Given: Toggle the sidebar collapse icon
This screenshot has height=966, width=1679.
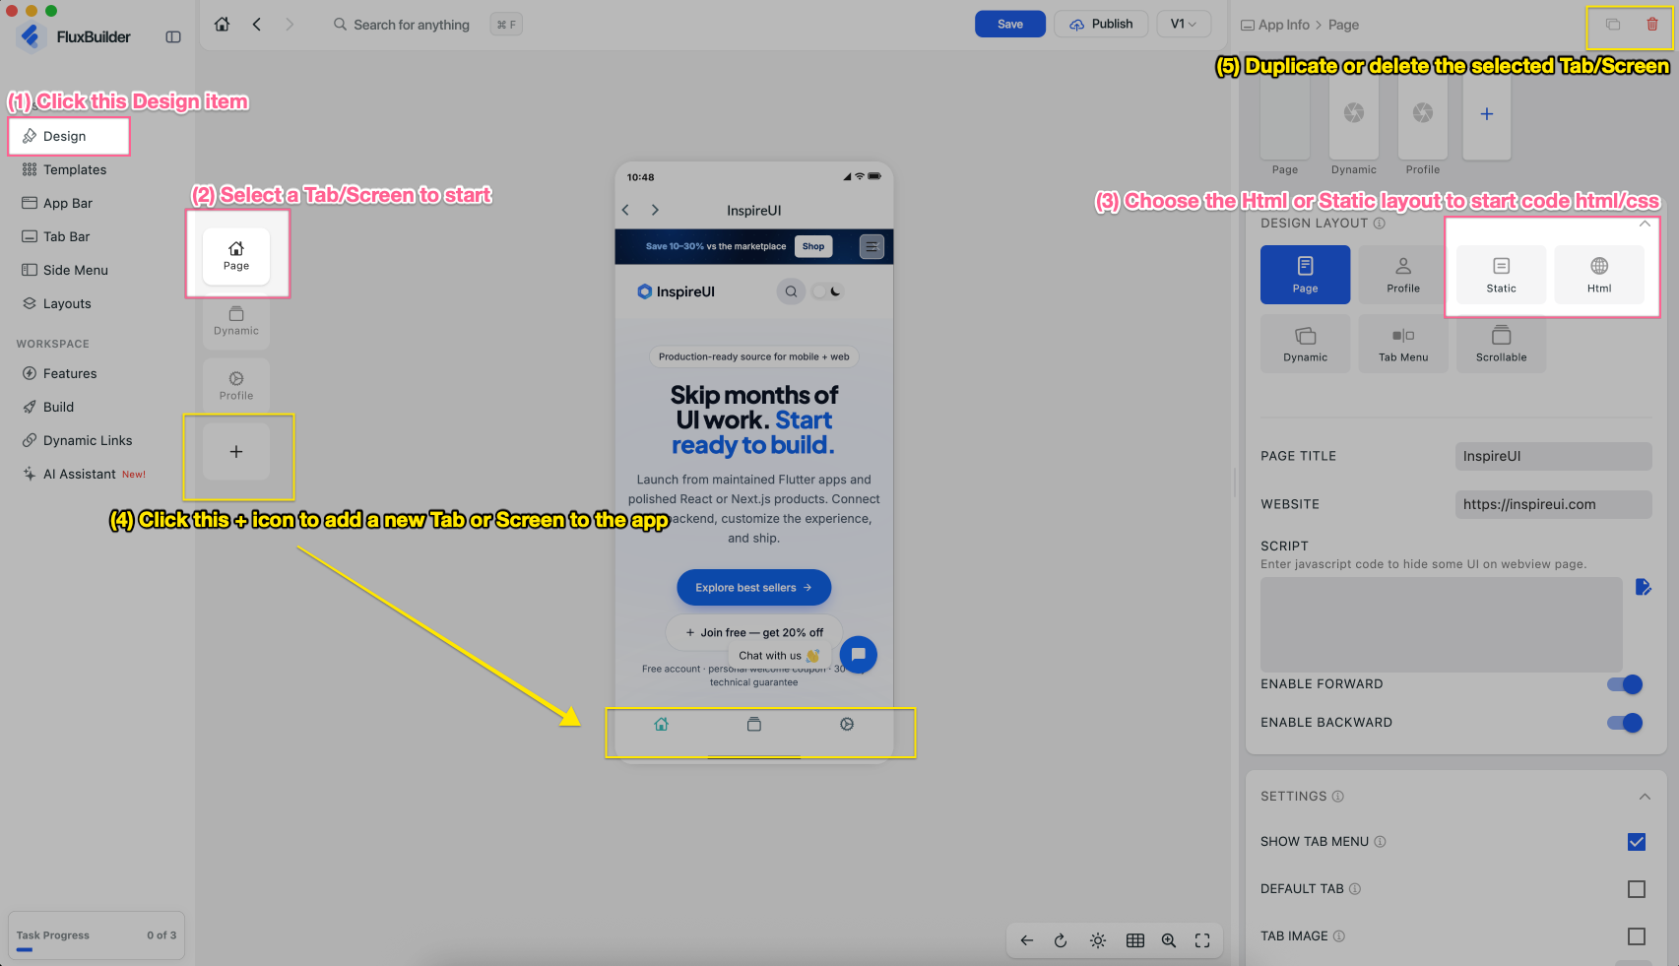Looking at the screenshot, I should (x=173, y=37).
